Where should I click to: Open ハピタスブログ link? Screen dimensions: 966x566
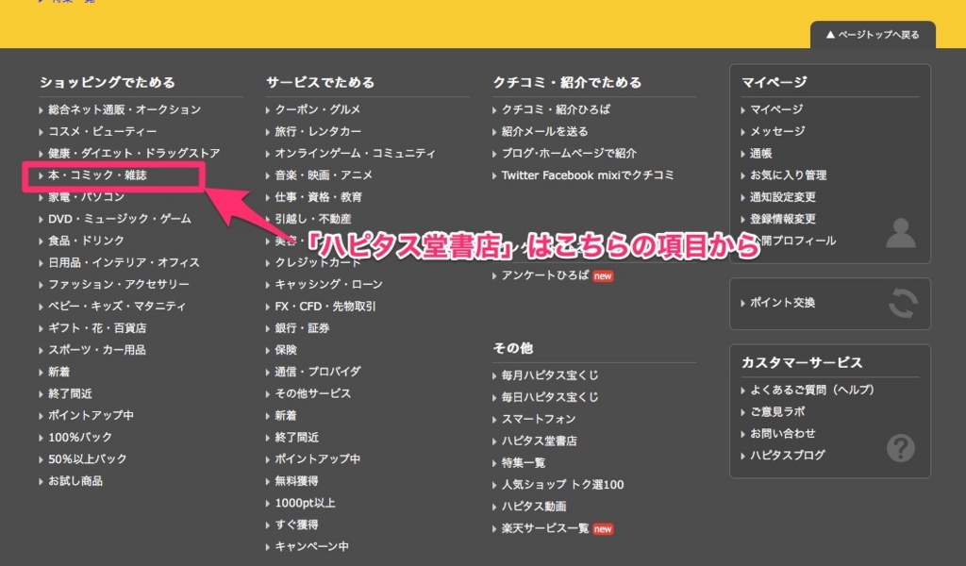788,455
